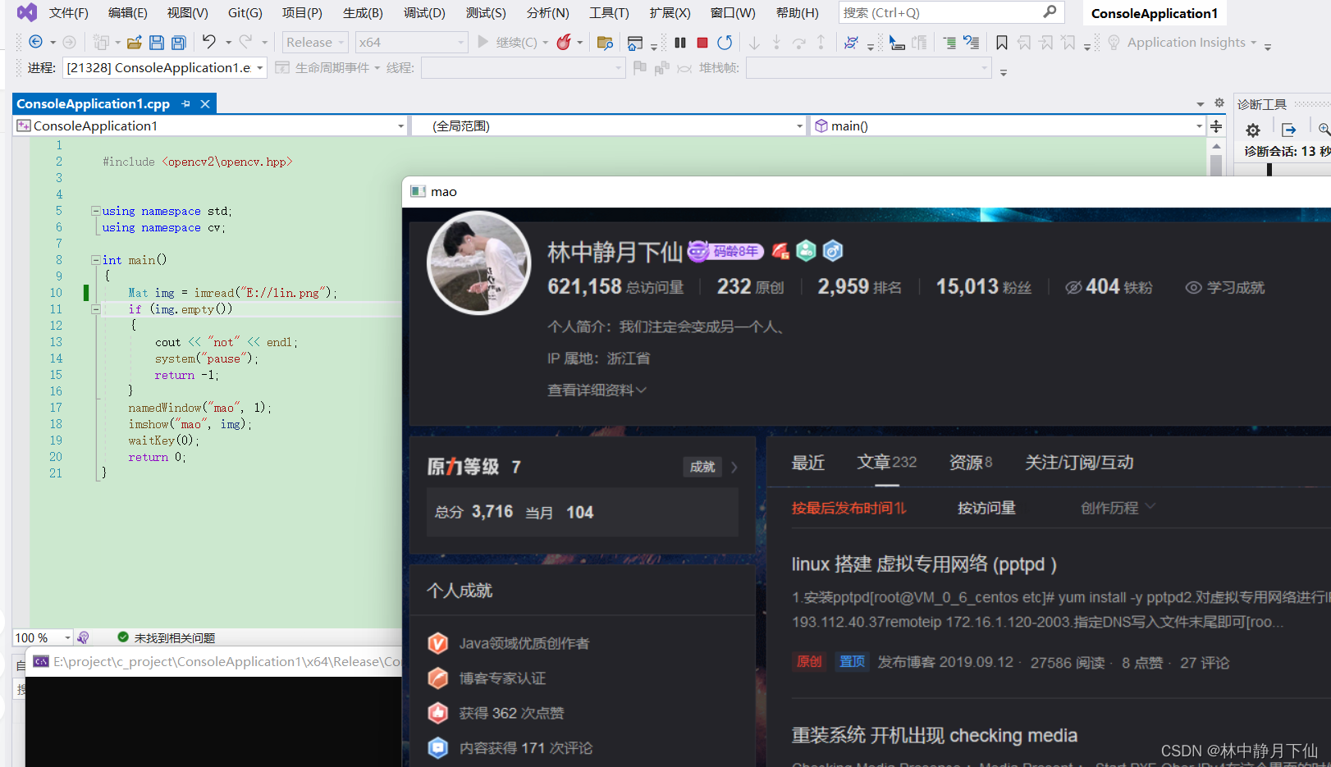
Task: Collapse the if block fold marker
Action: [x=95, y=309]
